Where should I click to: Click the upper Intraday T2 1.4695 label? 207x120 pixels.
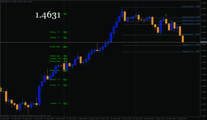click(x=58, y=32)
